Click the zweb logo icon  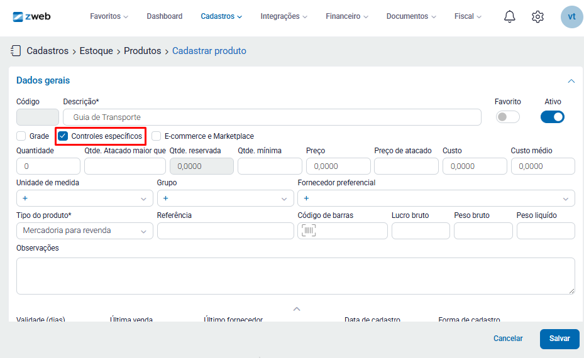point(18,16)
